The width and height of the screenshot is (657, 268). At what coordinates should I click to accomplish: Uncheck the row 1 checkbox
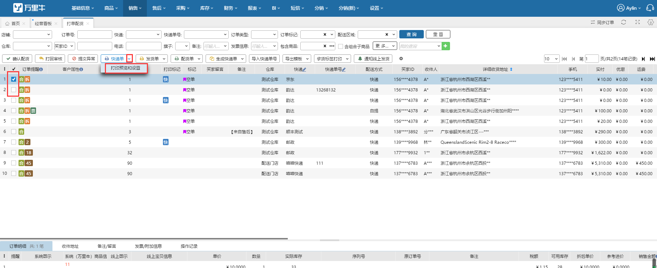pyautogui.click(x=14, y=79)
